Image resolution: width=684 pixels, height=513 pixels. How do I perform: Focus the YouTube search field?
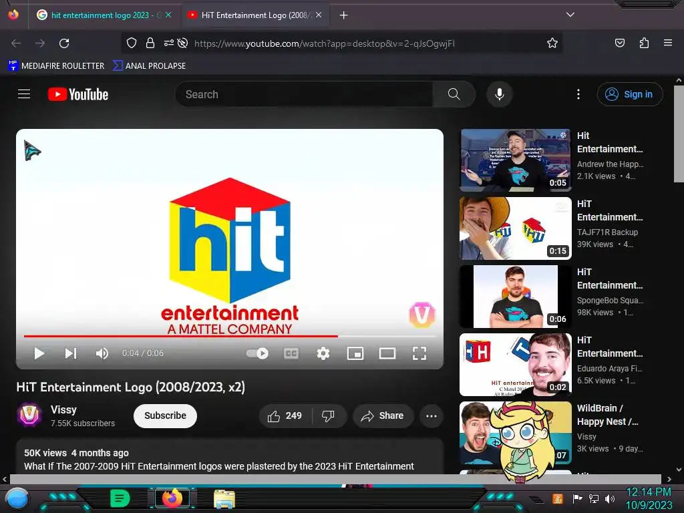[x=304, y=94]
